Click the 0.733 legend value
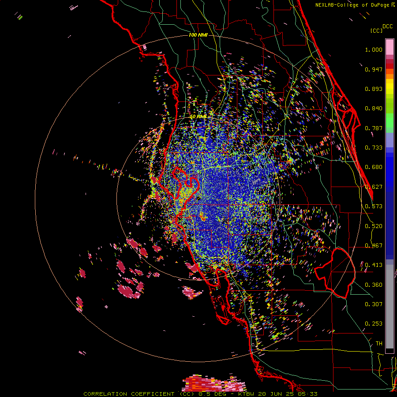This screenshot has width=397, height=397. pyautogui.click(x=374, y=148)
